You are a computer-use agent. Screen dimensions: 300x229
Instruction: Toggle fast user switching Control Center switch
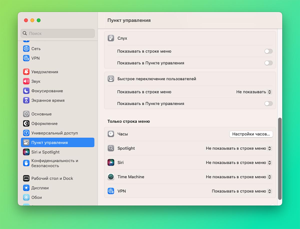coord(268,104)
